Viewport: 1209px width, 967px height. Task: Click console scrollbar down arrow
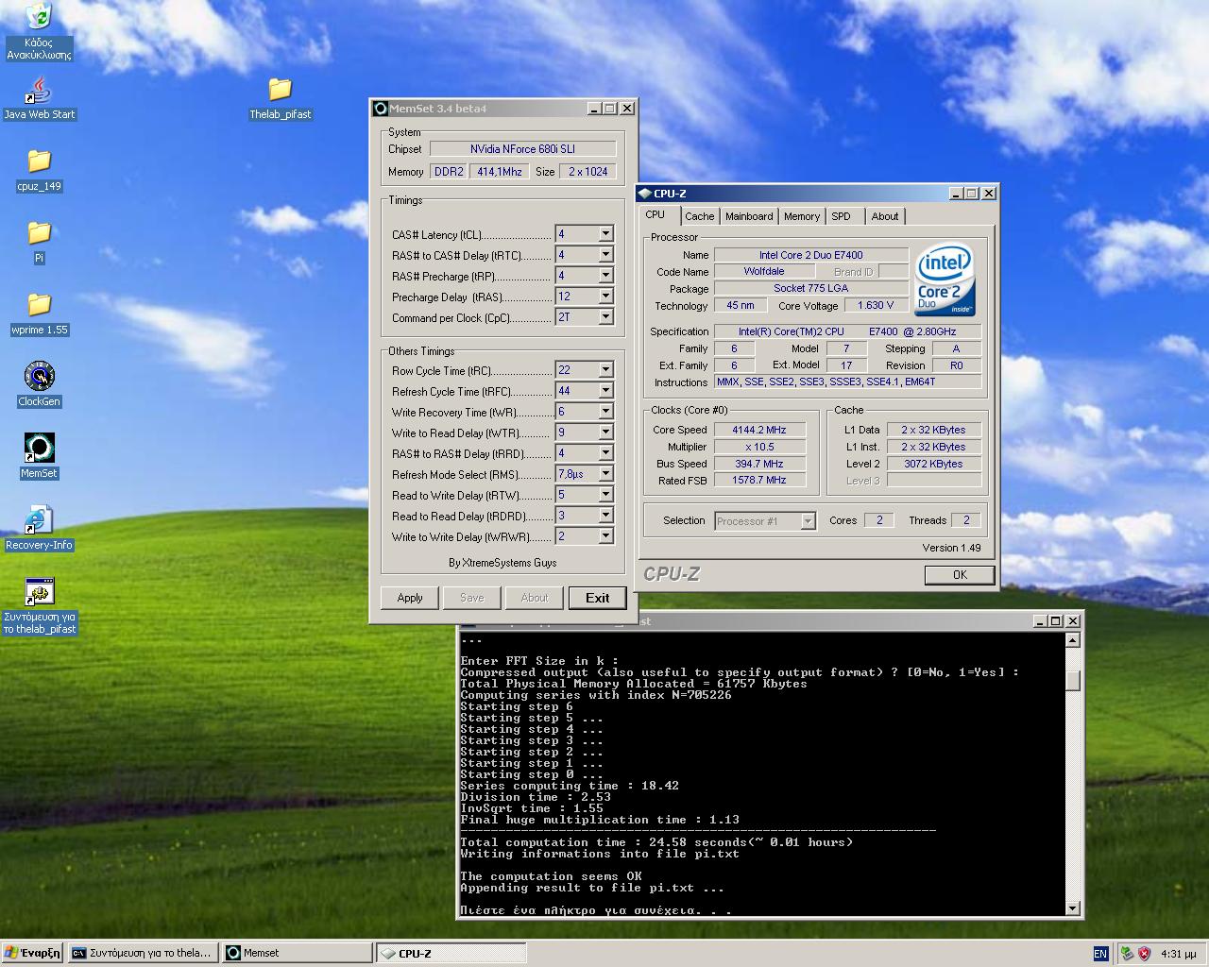point(1072,908)
